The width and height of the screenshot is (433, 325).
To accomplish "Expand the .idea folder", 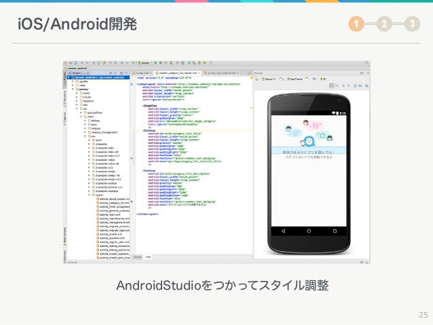I will pos(73,85).
